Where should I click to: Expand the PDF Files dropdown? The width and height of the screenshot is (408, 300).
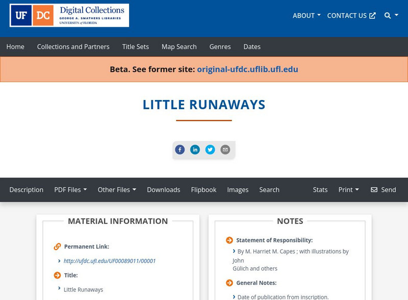pyautogui.click(x=71, y=190)
